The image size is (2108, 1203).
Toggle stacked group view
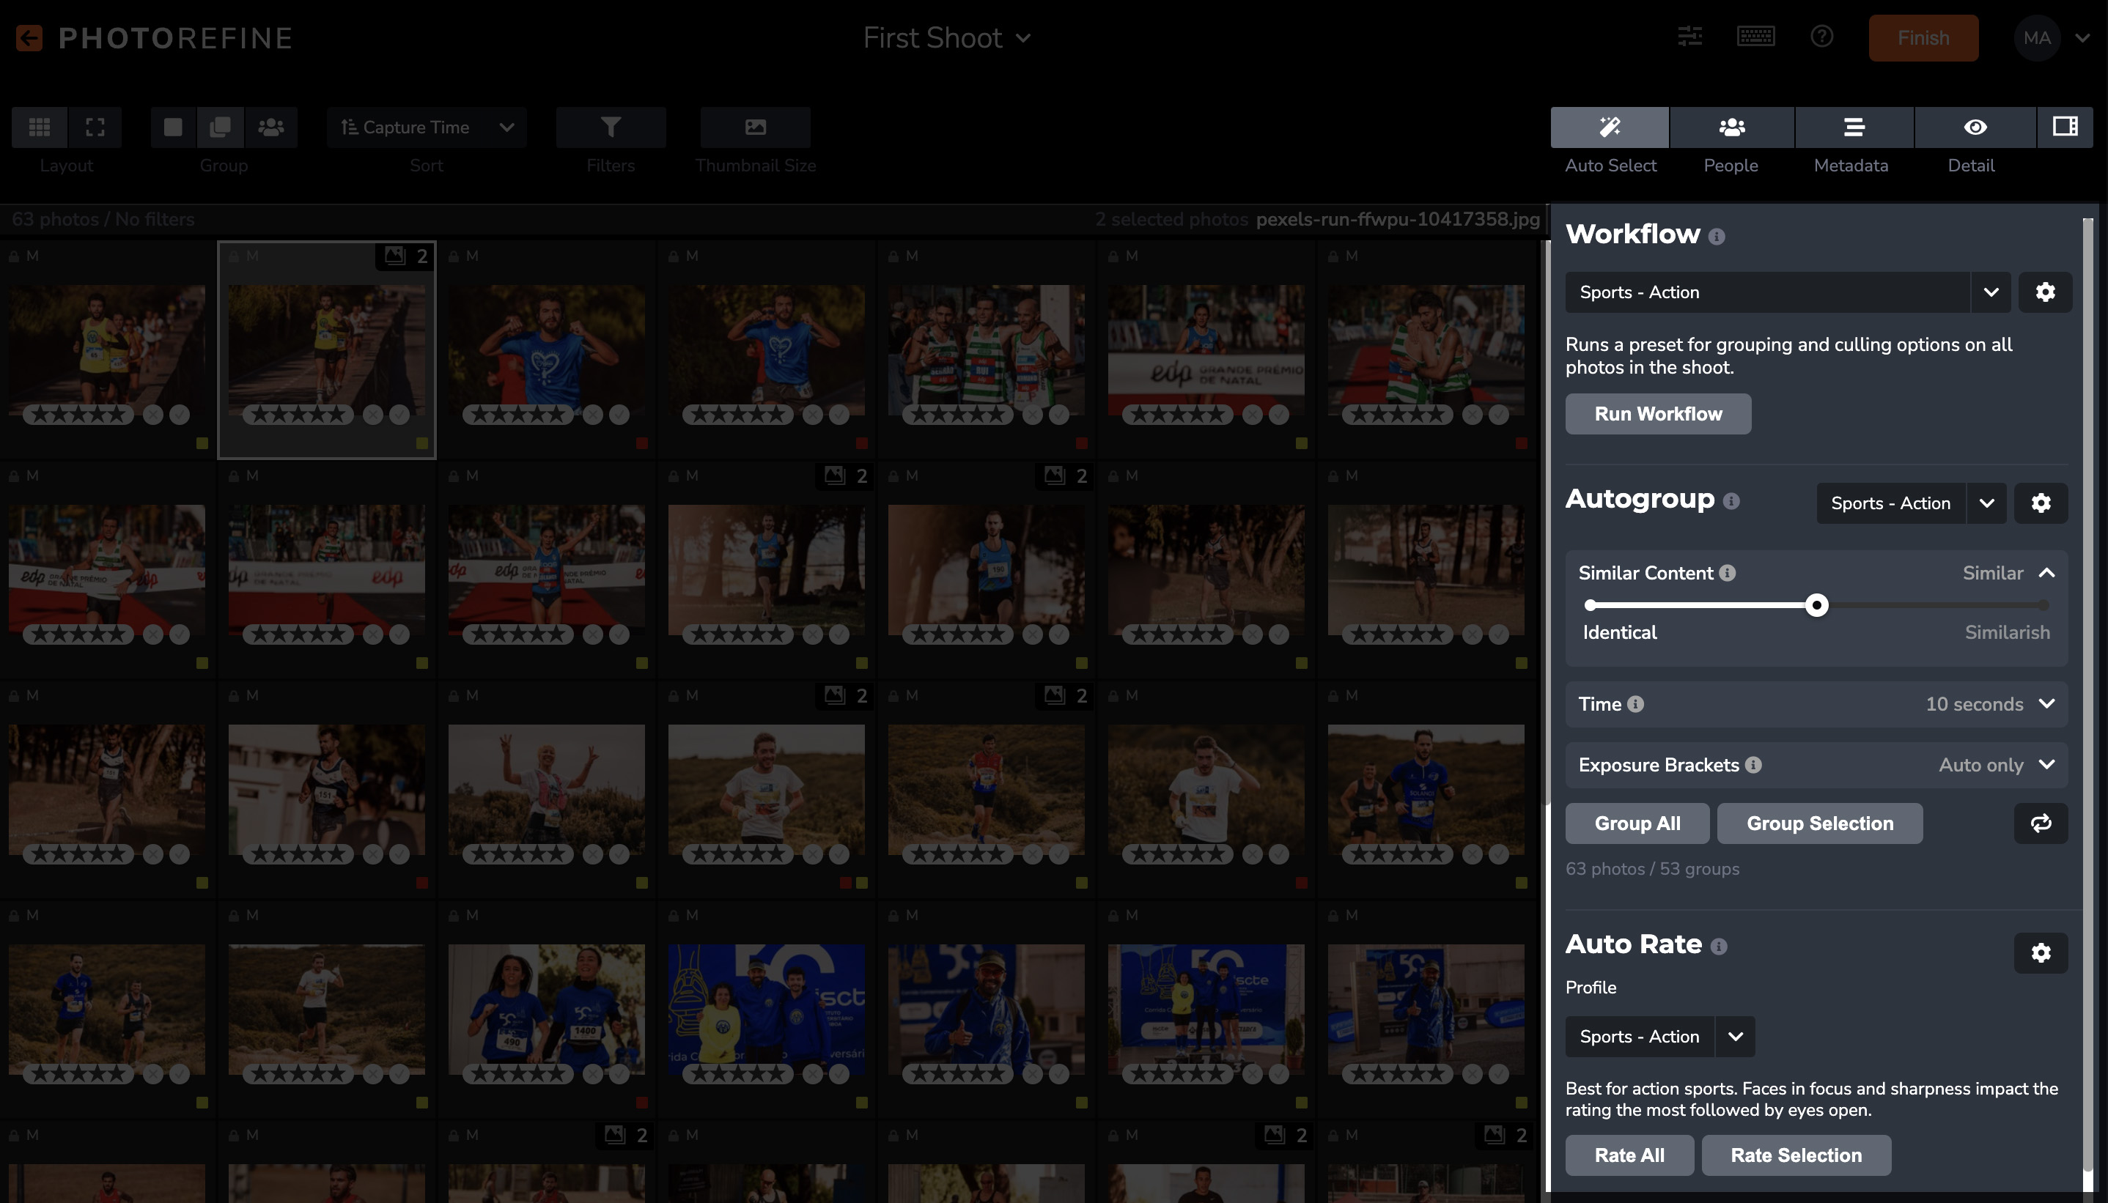[x=220, y=127]
